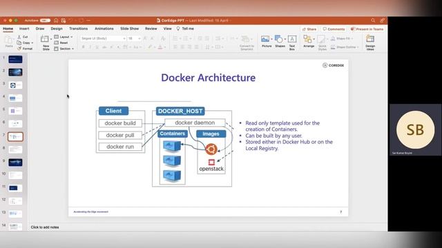Click the Picture icon

point(265,39)
